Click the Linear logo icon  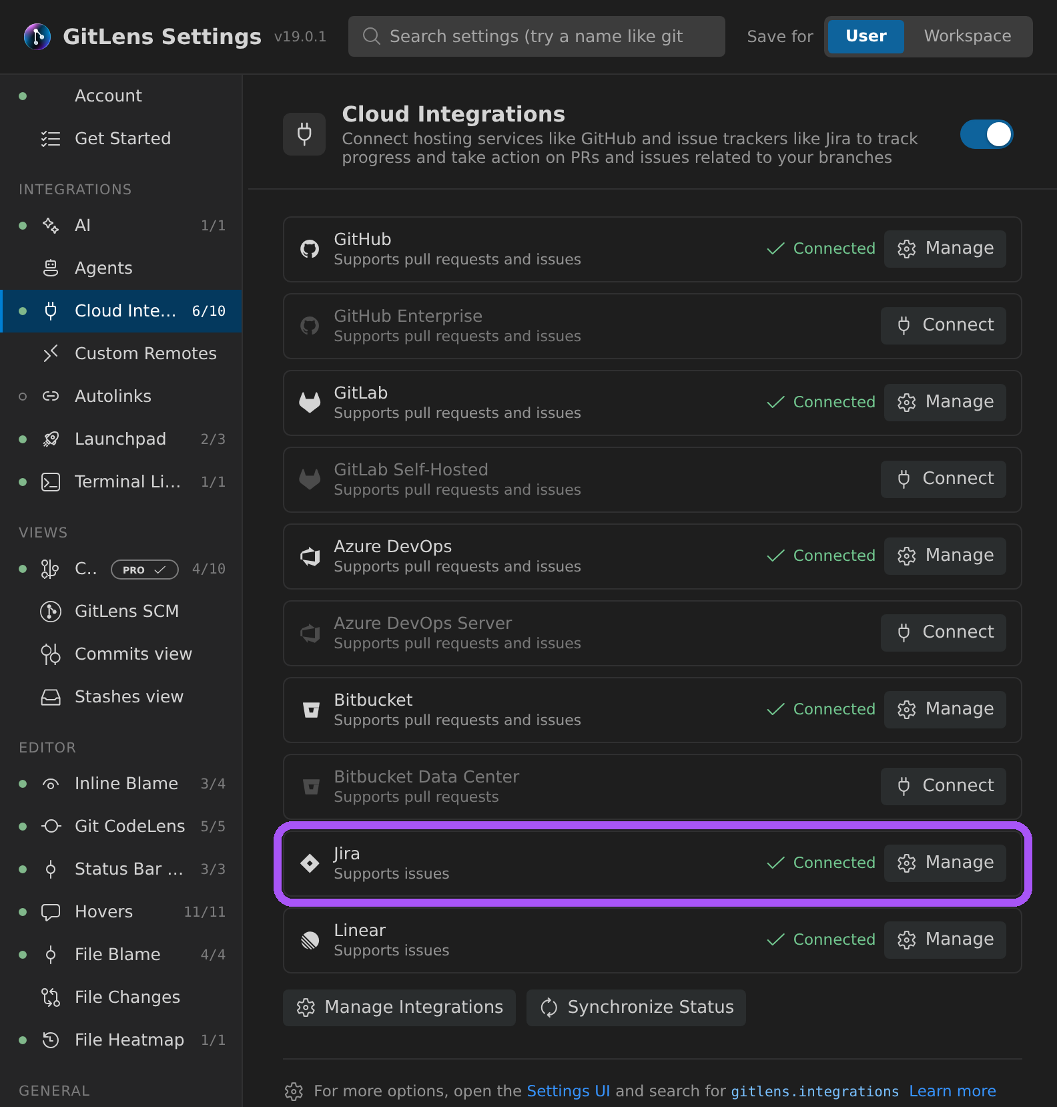coord(310,940)
